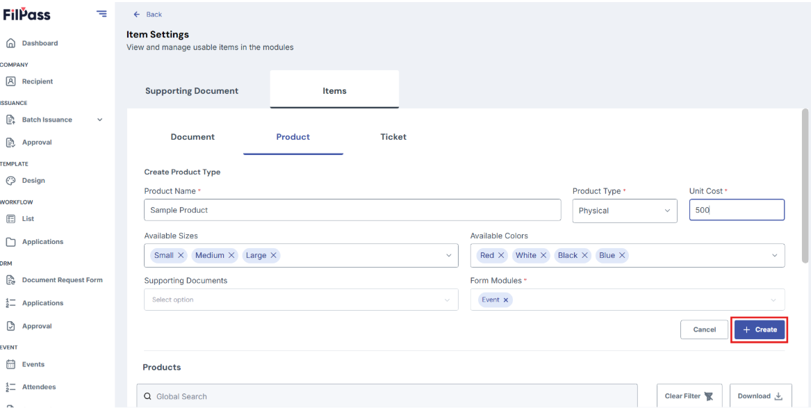Click the Clear Filter funnel icon
Screen dimensions: 811x408
pos(709,396)
